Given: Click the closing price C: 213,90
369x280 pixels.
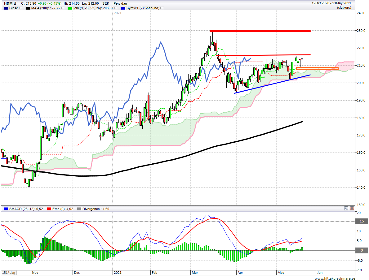Looking at the screenshot, I should pos(29,3).
